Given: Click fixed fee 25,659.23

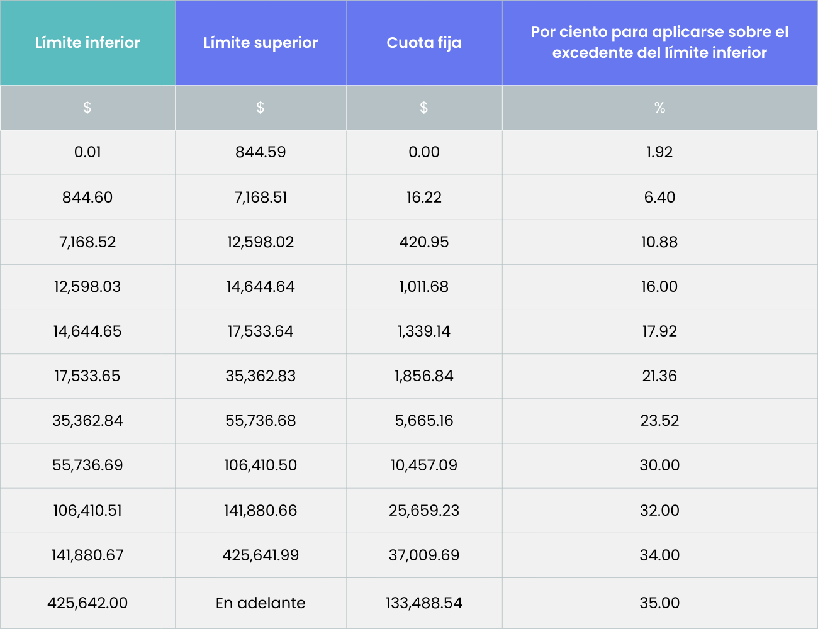Looking at the screenshot, I should pyautogui.click(x=424, y=510).
